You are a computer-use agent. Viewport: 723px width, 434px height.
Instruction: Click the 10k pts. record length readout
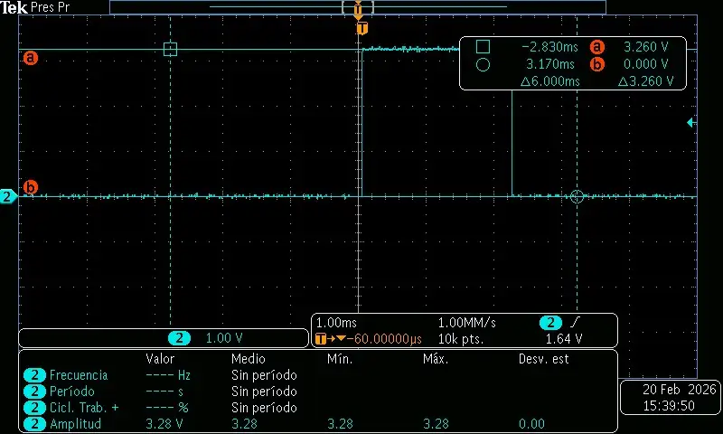461,339
